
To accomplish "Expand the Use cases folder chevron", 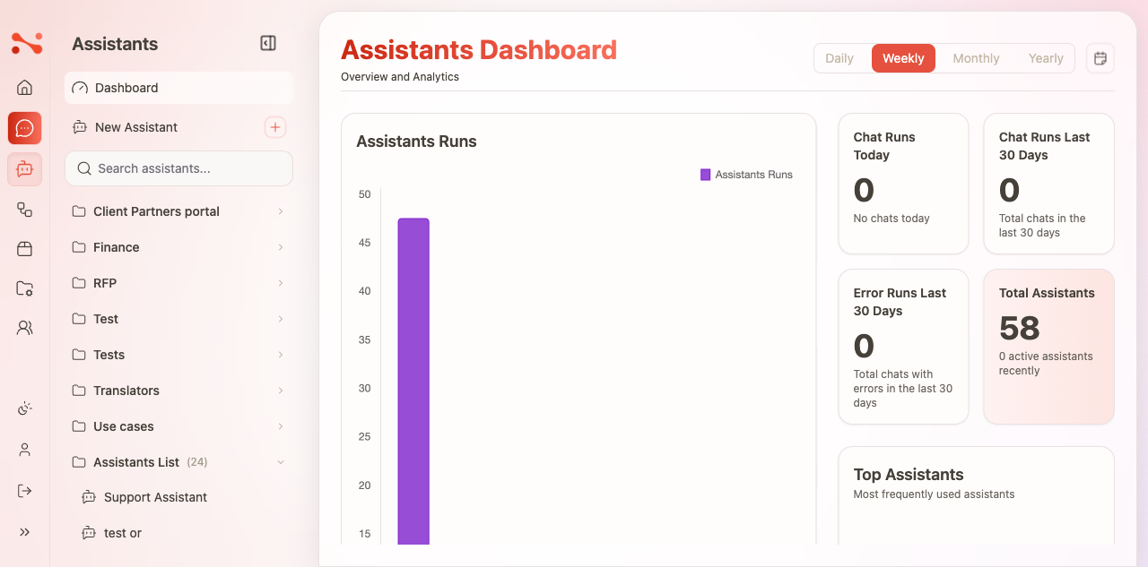I will [x=281, y=426].
